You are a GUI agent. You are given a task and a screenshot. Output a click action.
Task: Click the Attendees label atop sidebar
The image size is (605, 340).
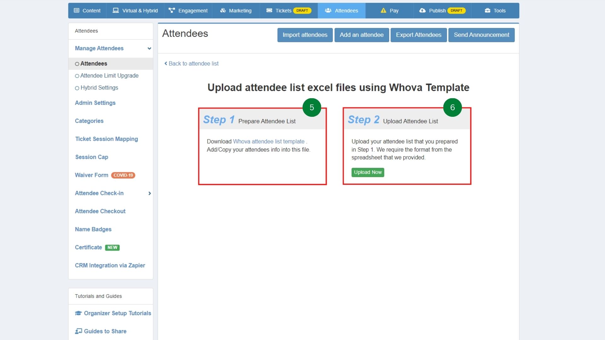pyautogui.click(x=86, y=31)
